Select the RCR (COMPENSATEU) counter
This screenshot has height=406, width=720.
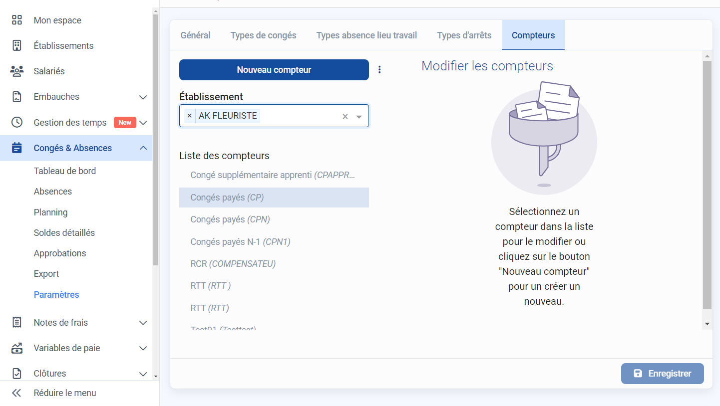[274, 264]
